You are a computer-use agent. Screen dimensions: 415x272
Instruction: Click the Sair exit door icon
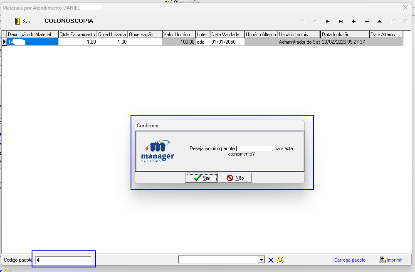coord(17,21)
